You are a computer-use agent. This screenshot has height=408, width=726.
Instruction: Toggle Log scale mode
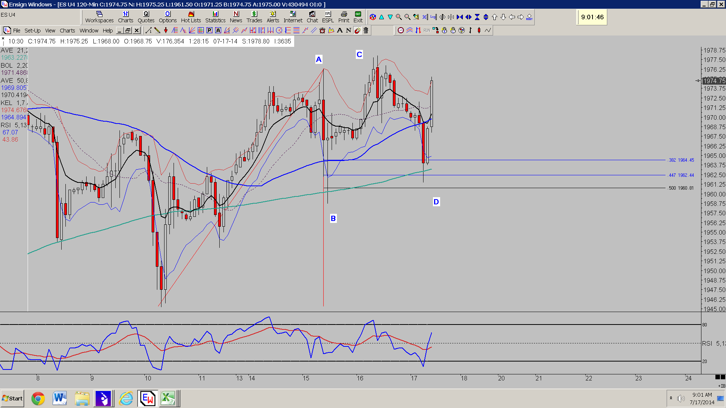434,17
